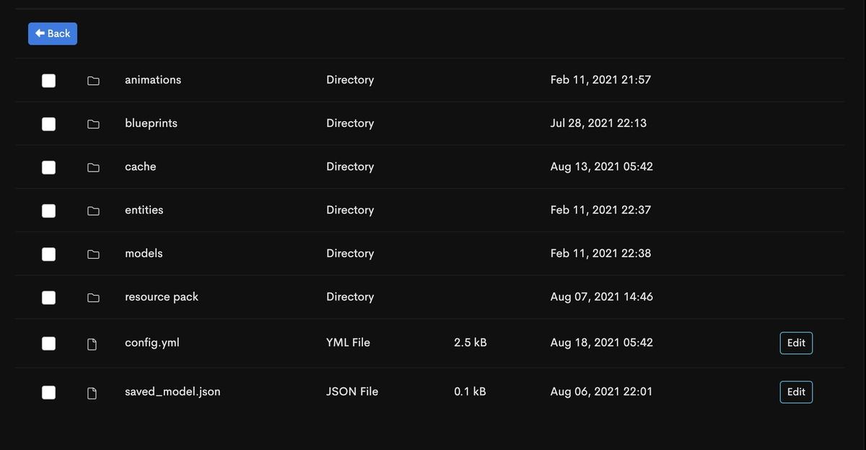Open the entities directory name
This screenshot has height=450, width=866.
tap(144, 210)
